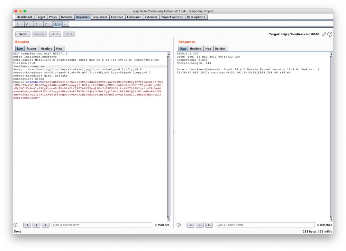Go to the Intruder tab
The image size is (346, 251).
tap(67, 17)
